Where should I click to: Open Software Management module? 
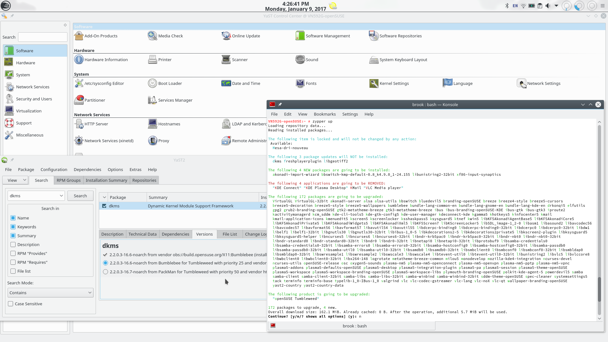point(323,36)
